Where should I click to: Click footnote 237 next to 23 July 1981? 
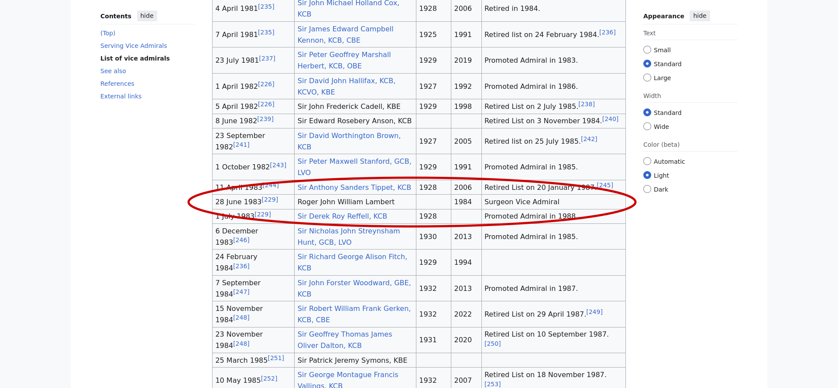coord(267,58)
